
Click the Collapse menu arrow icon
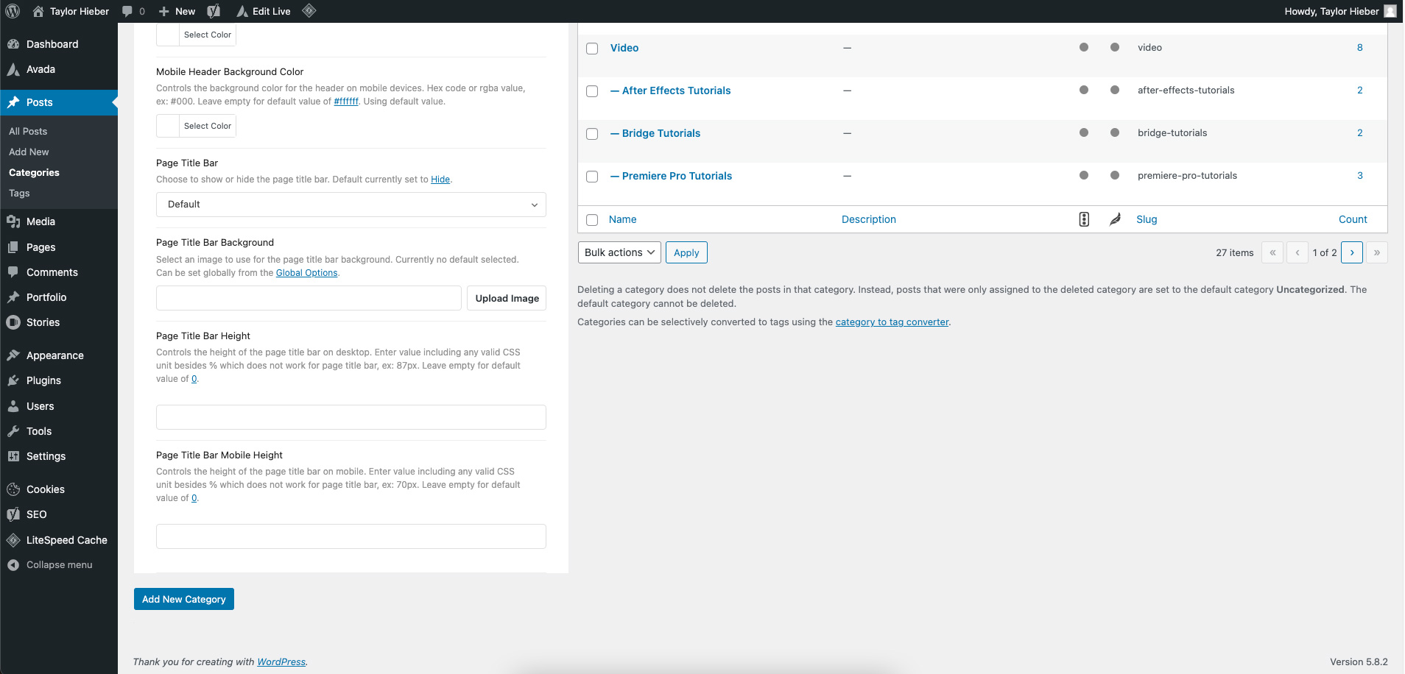(13, 565)
